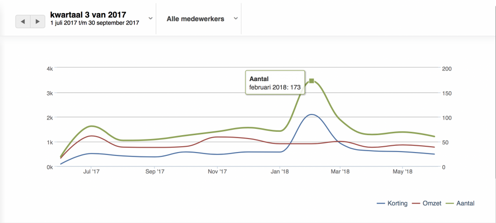The width and height of the screenshot is (496, 223).
Task: Click the 1 juli 2017 date range text
Action: click(x=94, y=23)
